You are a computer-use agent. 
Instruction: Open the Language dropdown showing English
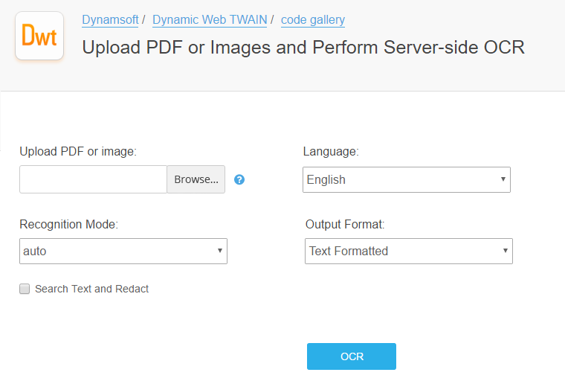(406, 179)
